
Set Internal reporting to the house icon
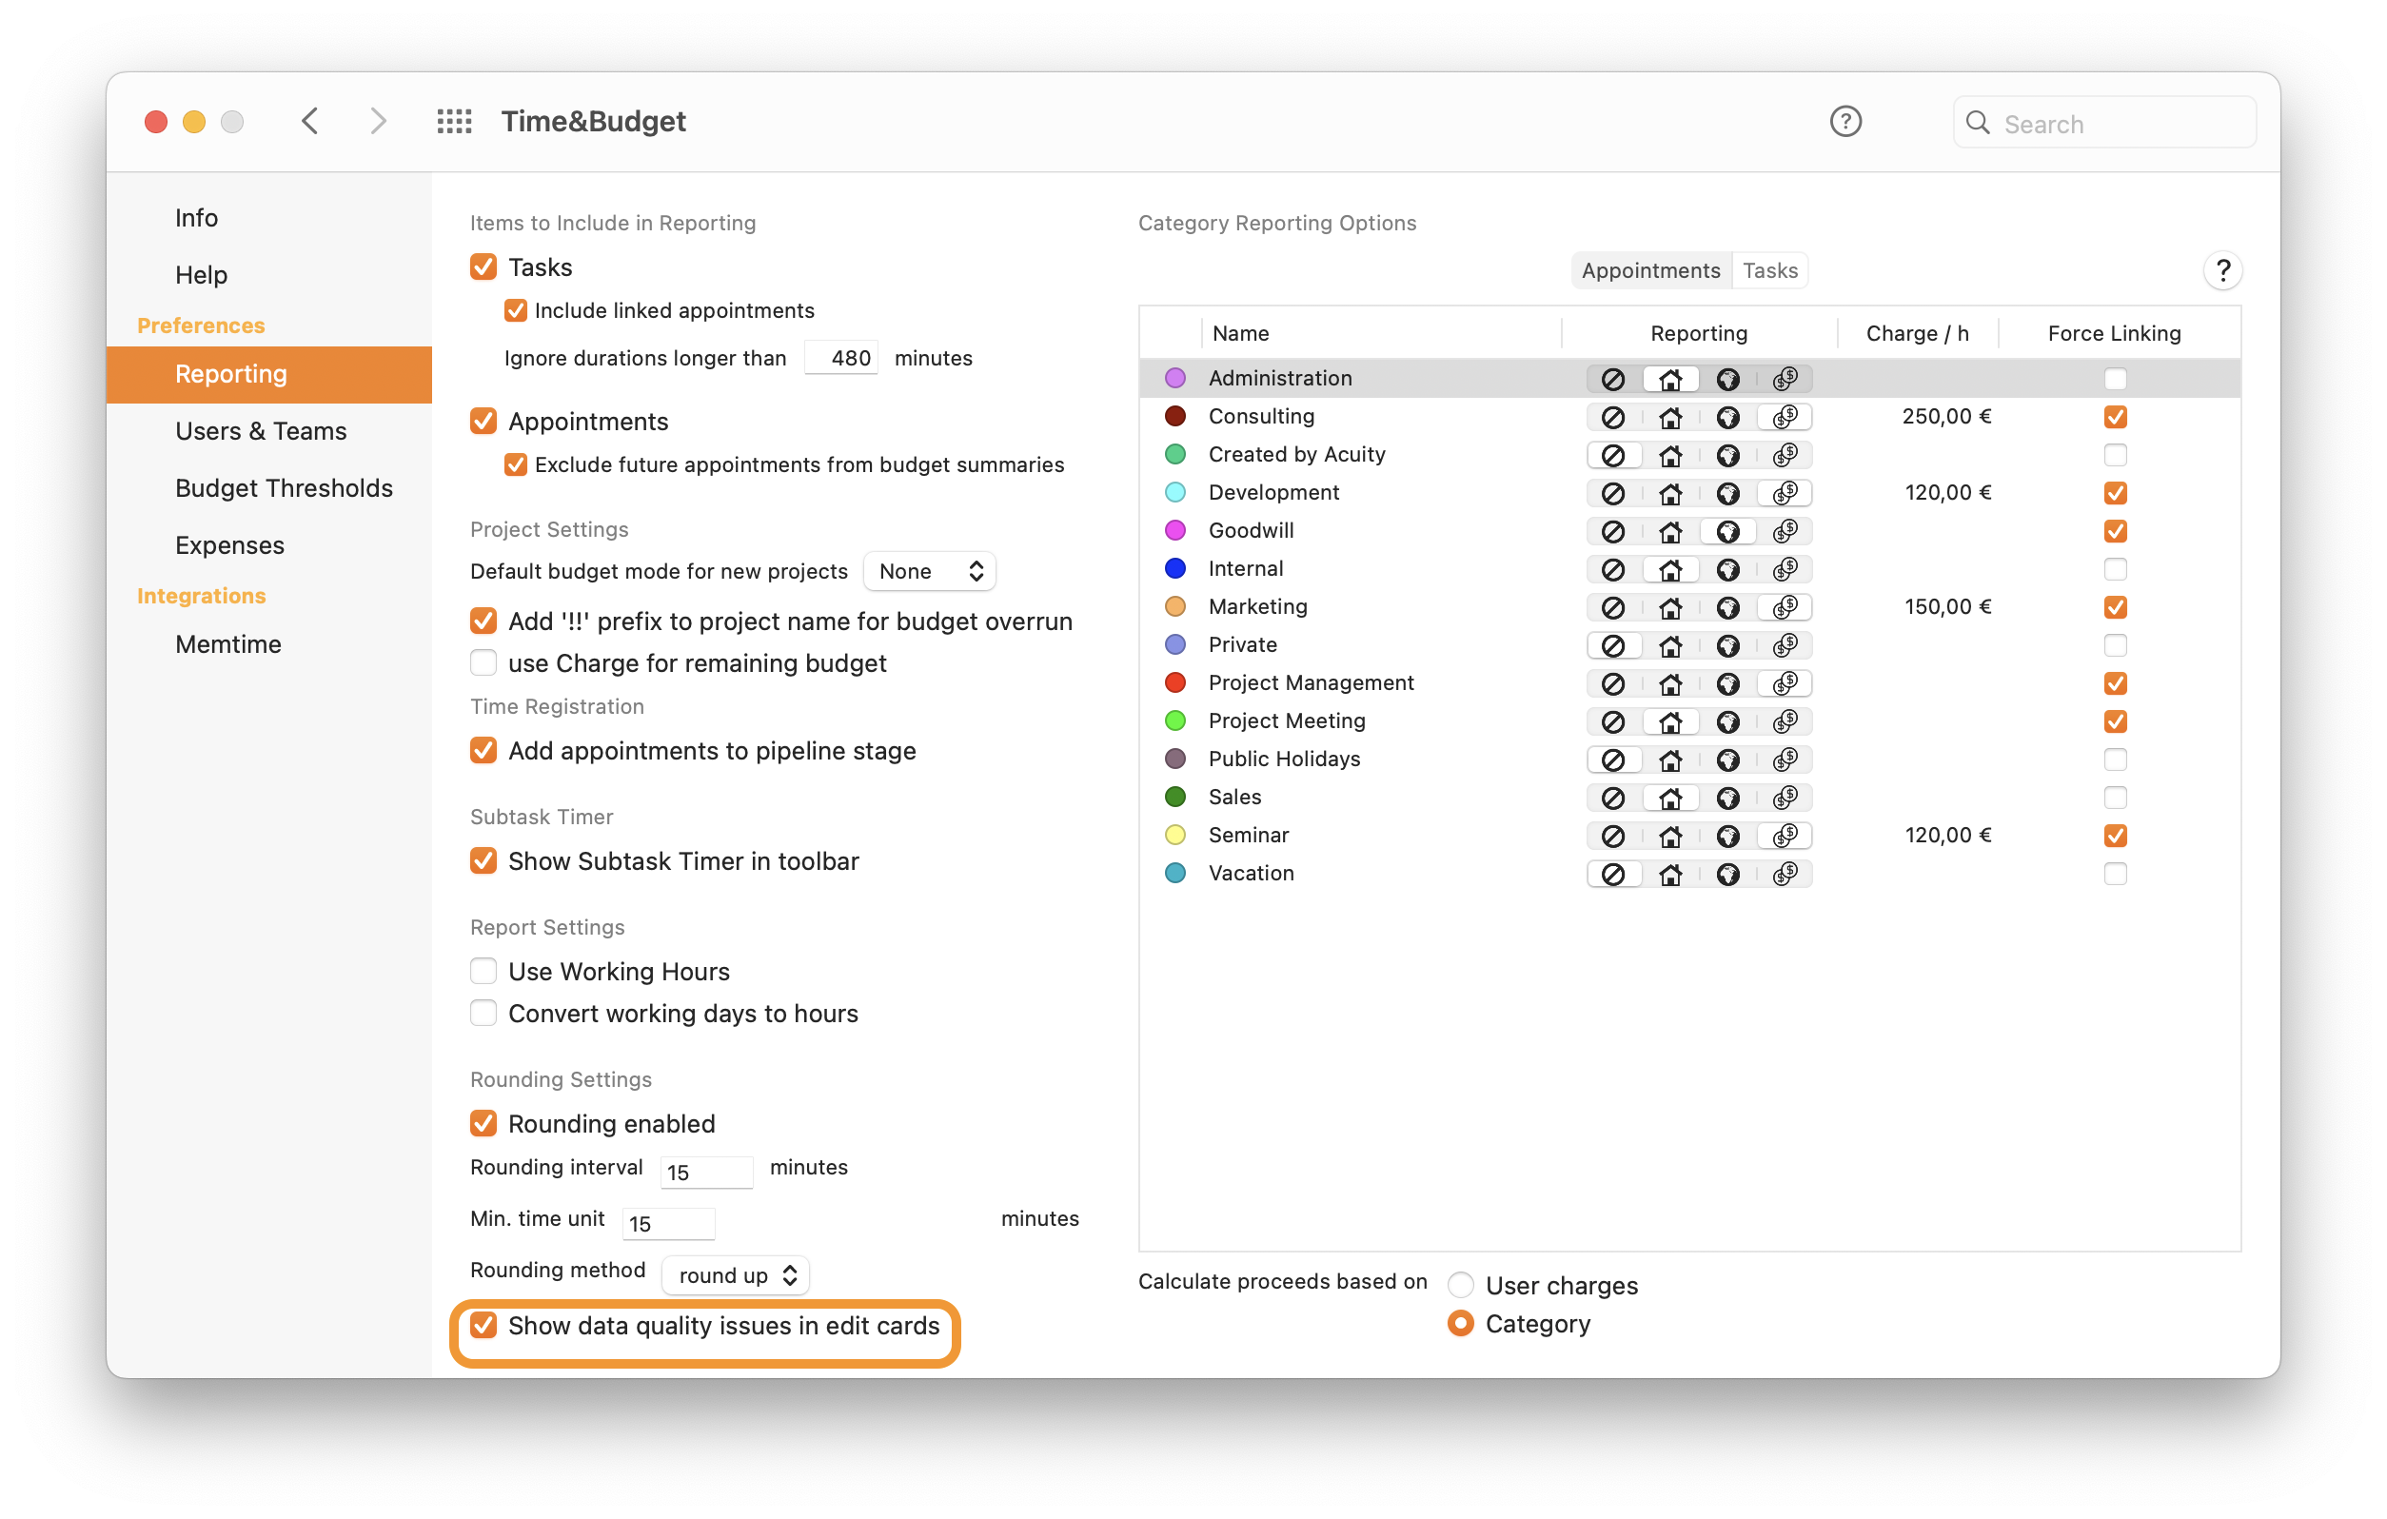pyautogui.click(x=1670, y=570)
